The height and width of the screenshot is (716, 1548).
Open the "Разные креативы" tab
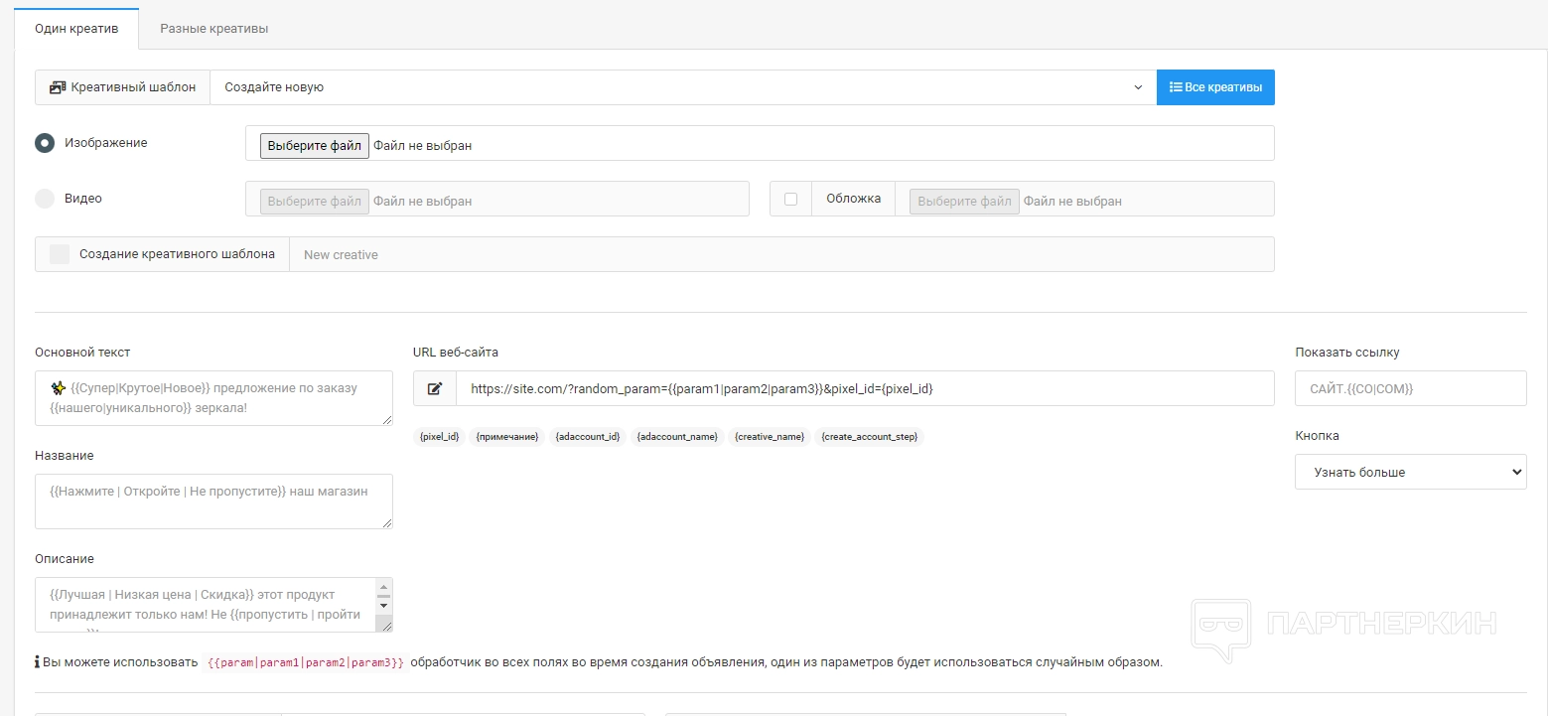[x=214, y=28]
